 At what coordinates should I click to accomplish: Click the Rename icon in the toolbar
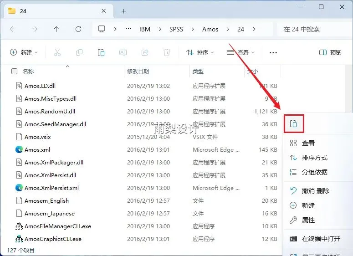pos(123,52)
